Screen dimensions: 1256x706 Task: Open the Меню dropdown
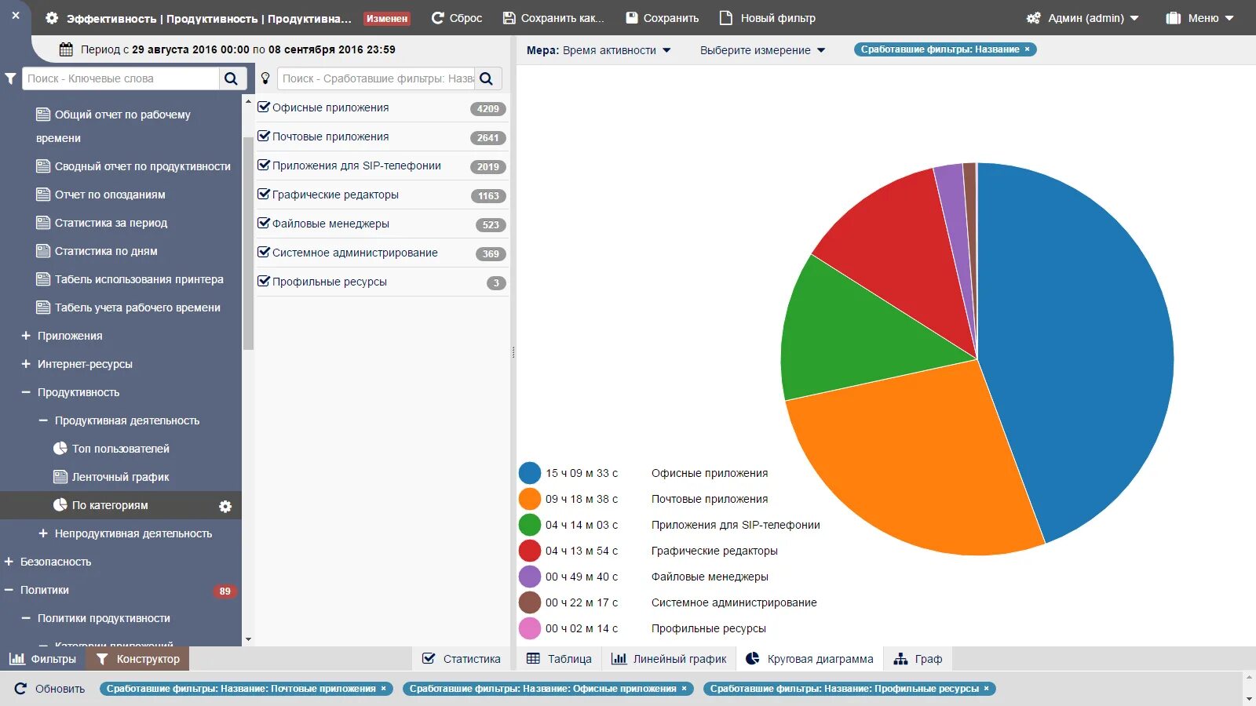[1200, 17]
